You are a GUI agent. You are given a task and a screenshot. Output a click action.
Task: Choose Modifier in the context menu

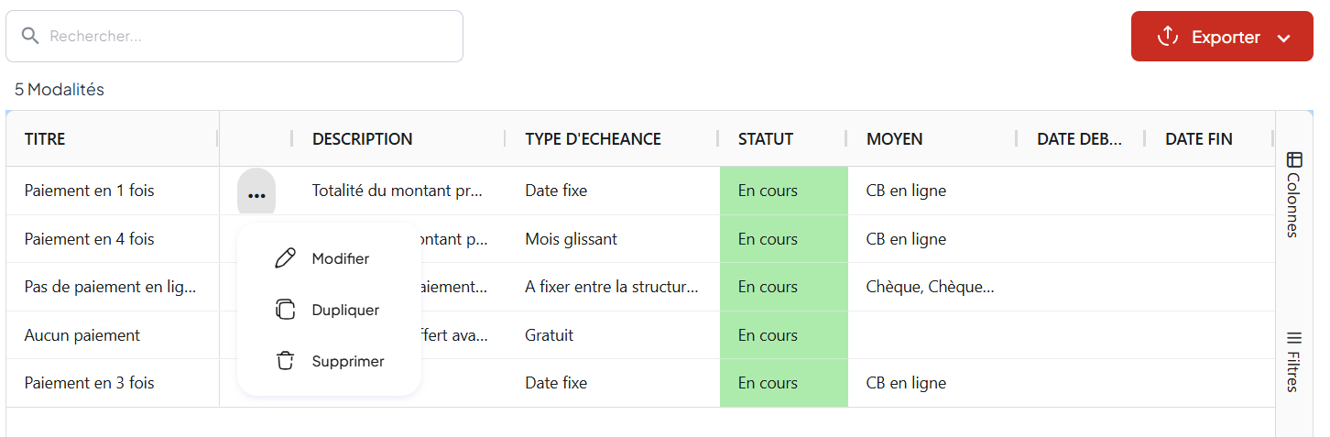(340, 258)
